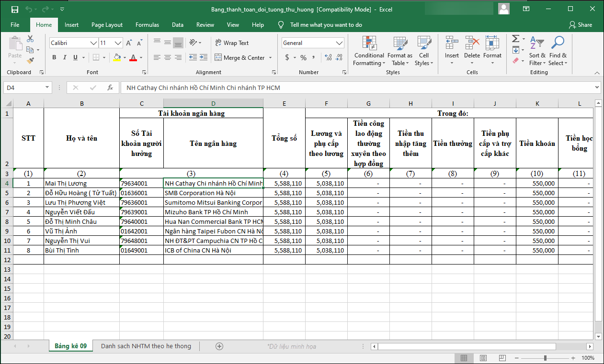Toggle align right for cell text
The image size is (604, 364).
point(178,57)
